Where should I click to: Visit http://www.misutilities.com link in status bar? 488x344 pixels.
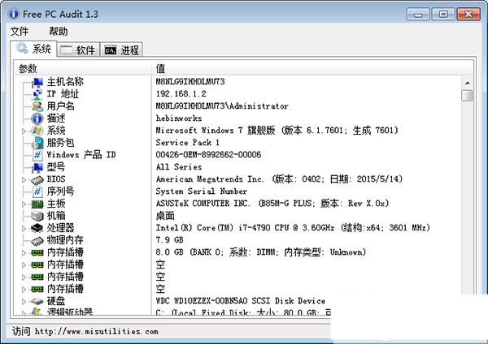pyautogui.click(x=97, y=332)
